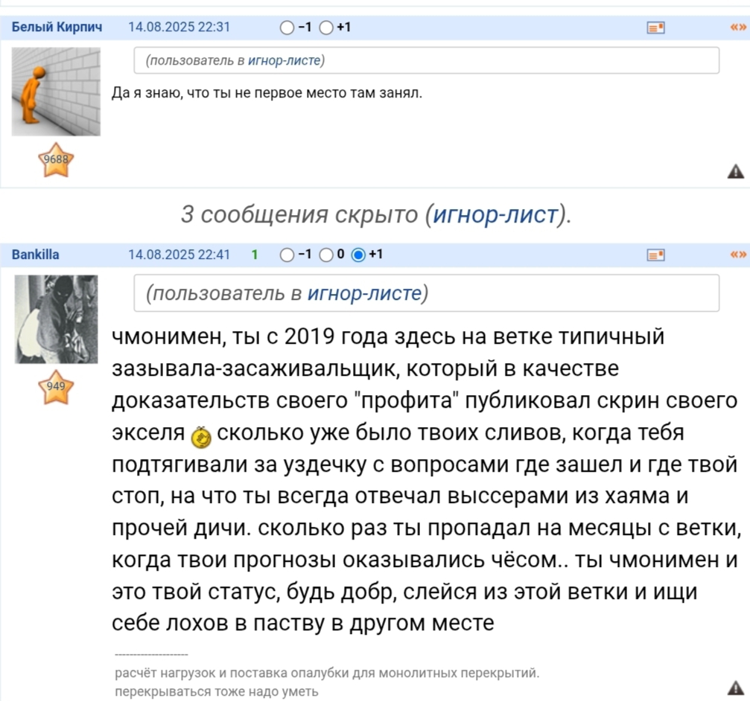Image resolution: width=750 pixels, height=701 pixels.
Task: Report Bankilla post via warning triangle
Action: (x=736, y=688)
